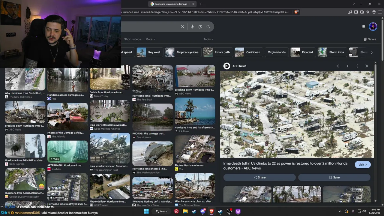Open Daily Express Hurricane Irma DAMAGE update

pos(25,146)
